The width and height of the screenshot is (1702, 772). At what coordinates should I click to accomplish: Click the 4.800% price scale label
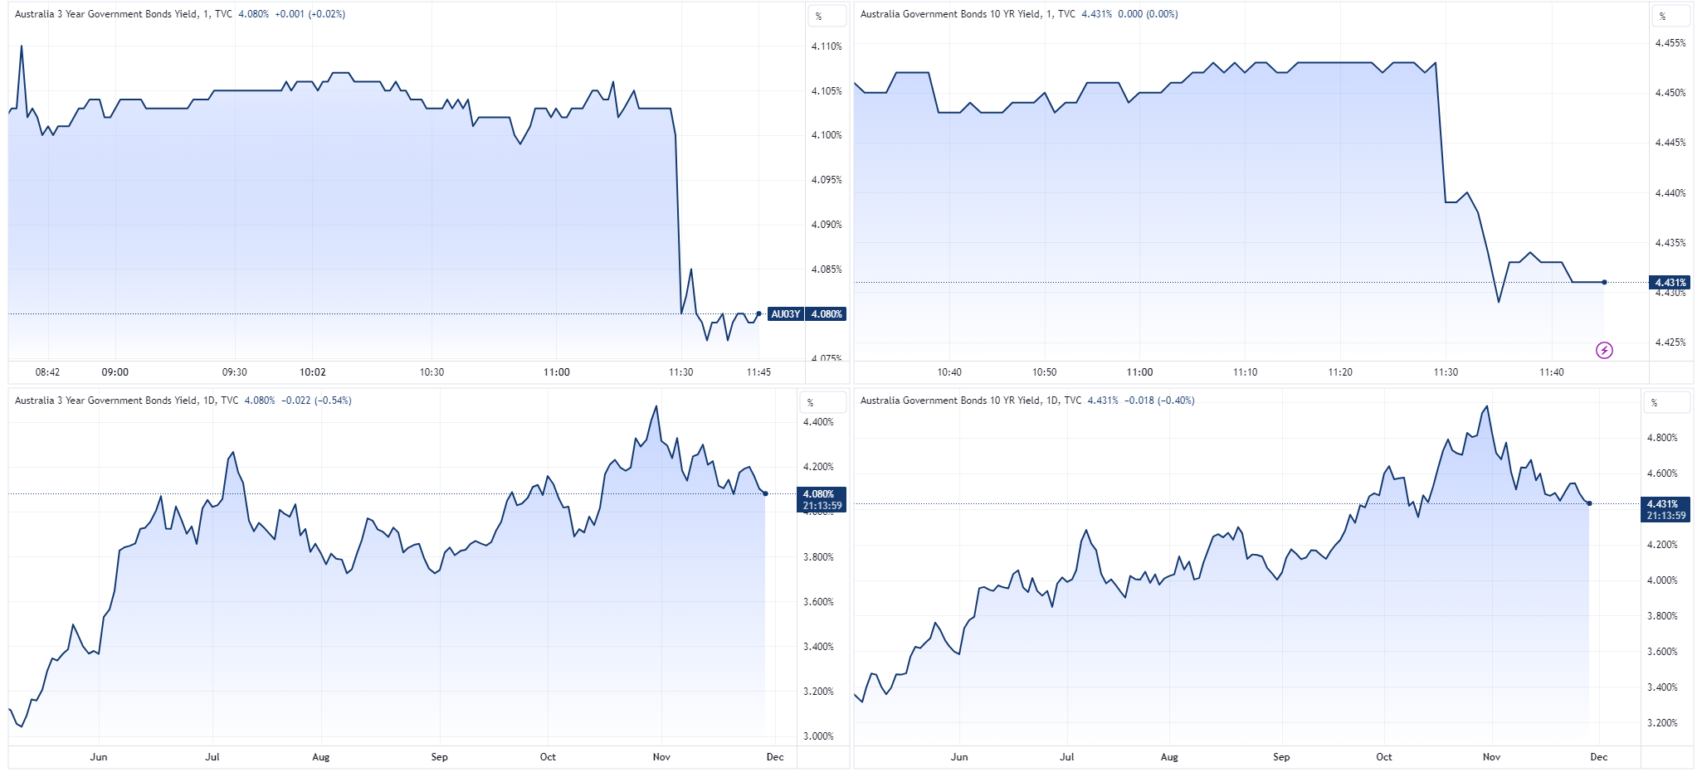click(1662, 438)
